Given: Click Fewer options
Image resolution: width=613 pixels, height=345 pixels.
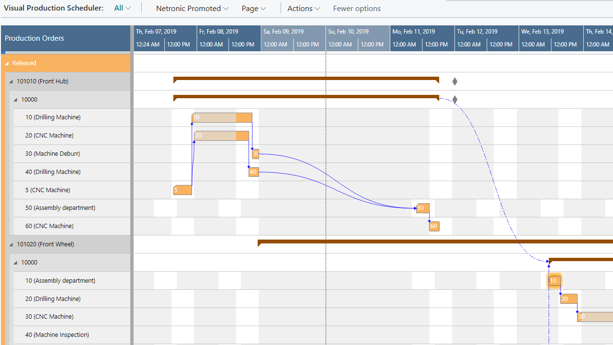Looking at the screenshot, I should tap(357, 8).
